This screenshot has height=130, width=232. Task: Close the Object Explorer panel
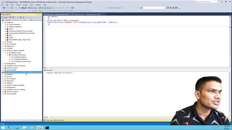41,14
